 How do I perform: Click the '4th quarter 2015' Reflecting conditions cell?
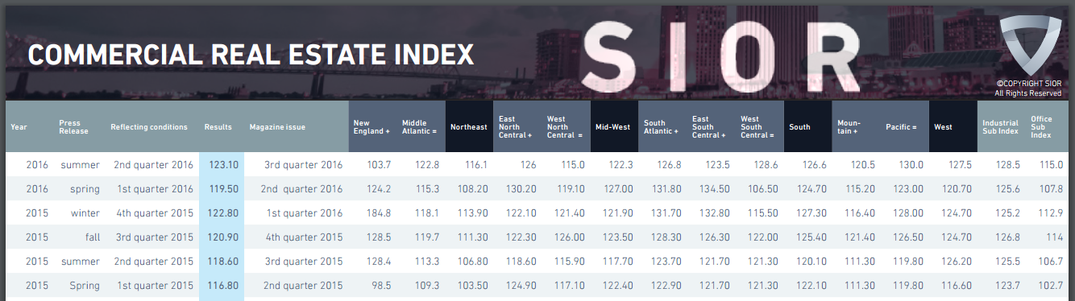pyautogui.click(x=153, y=213)
